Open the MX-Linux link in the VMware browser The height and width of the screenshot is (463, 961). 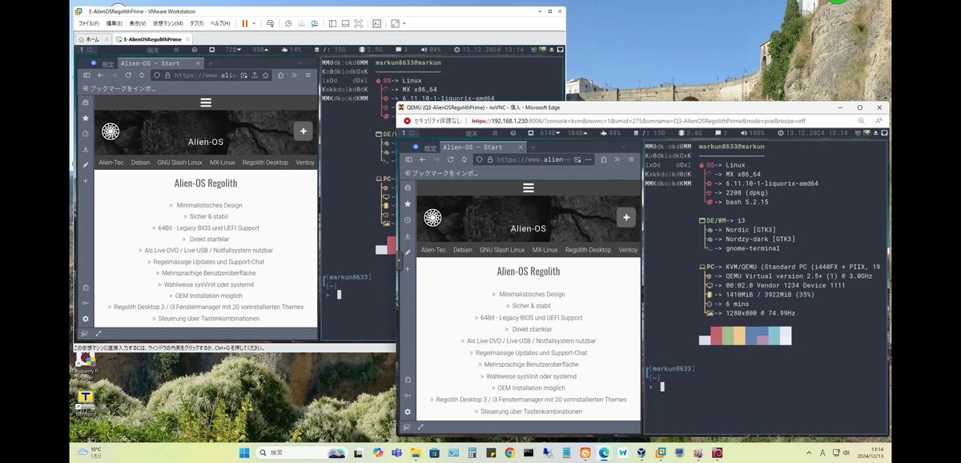(x=222, y=162)
